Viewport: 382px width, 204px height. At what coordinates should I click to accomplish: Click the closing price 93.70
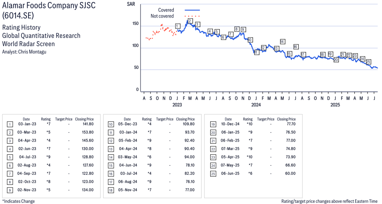point(190,132)
